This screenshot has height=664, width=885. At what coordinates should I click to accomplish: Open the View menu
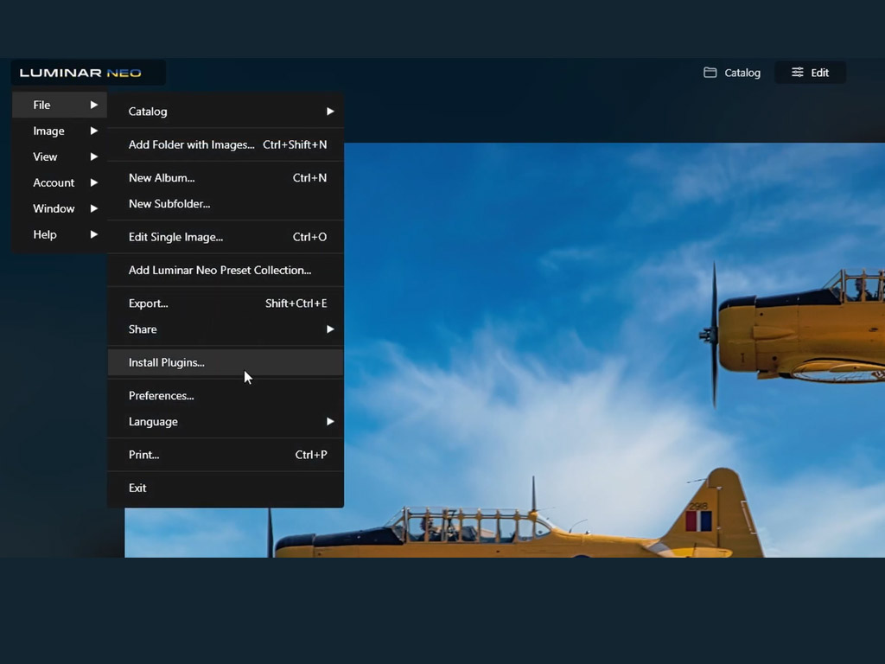coord(46,157)
